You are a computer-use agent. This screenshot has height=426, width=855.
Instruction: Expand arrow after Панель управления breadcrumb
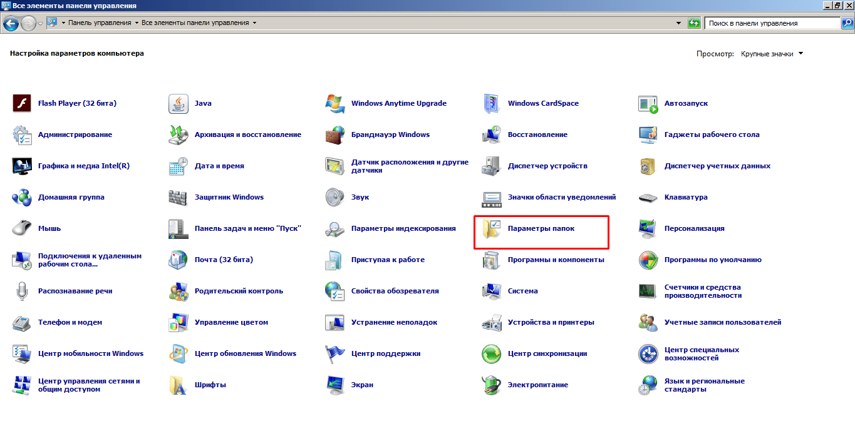[136, 23]
